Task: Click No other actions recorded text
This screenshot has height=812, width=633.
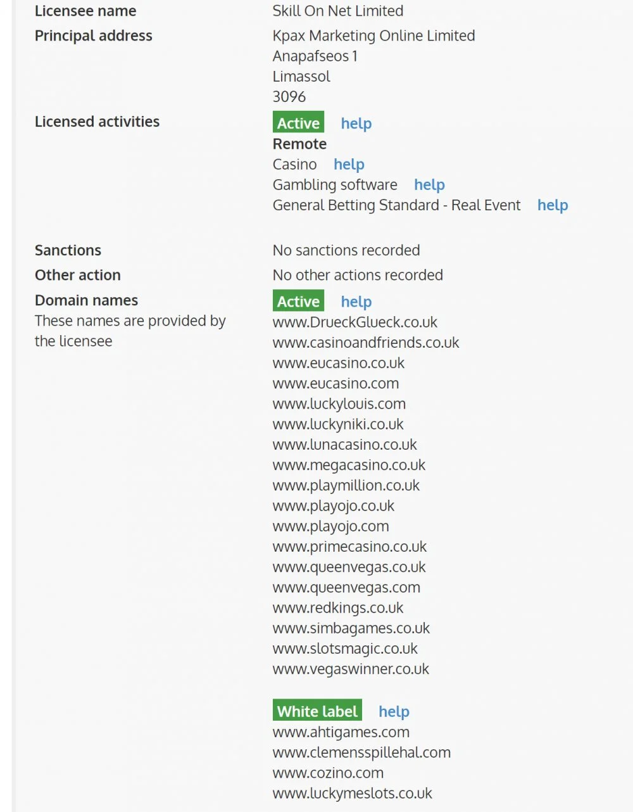Action: (358, 275)
